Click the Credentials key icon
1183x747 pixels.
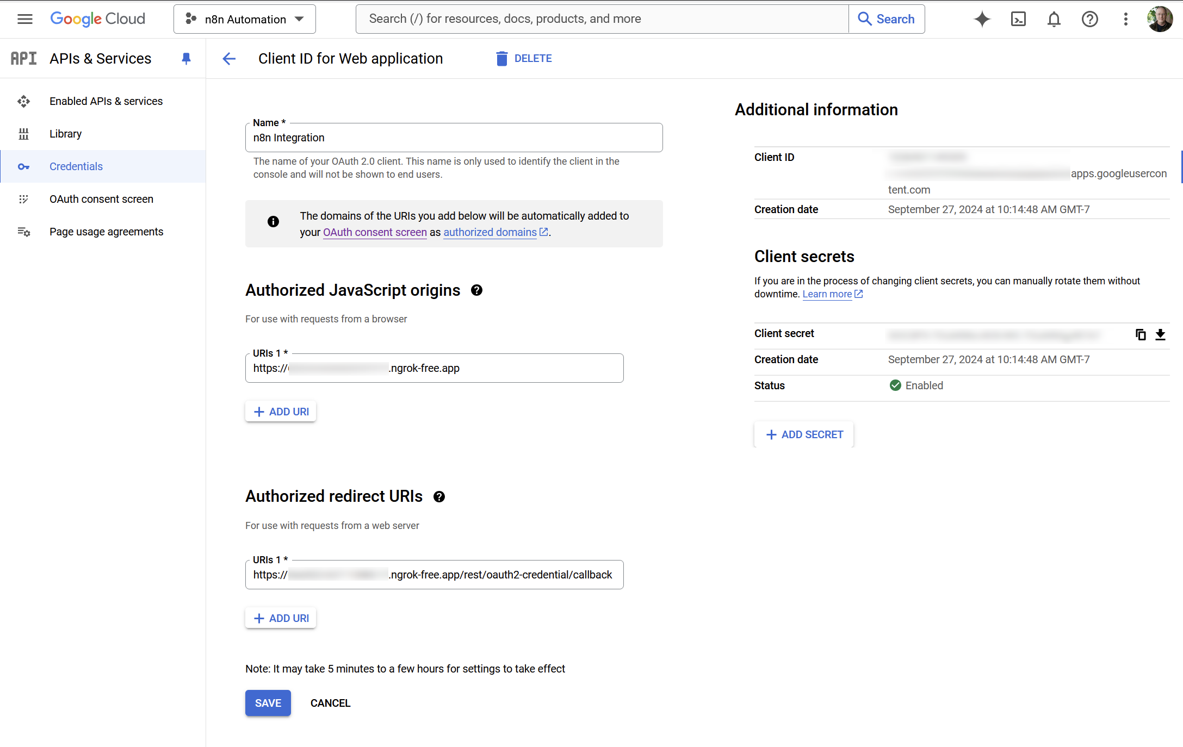pos(23,166)
